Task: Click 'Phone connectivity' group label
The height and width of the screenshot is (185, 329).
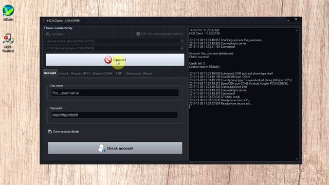Action: click(x=58, y=28)
